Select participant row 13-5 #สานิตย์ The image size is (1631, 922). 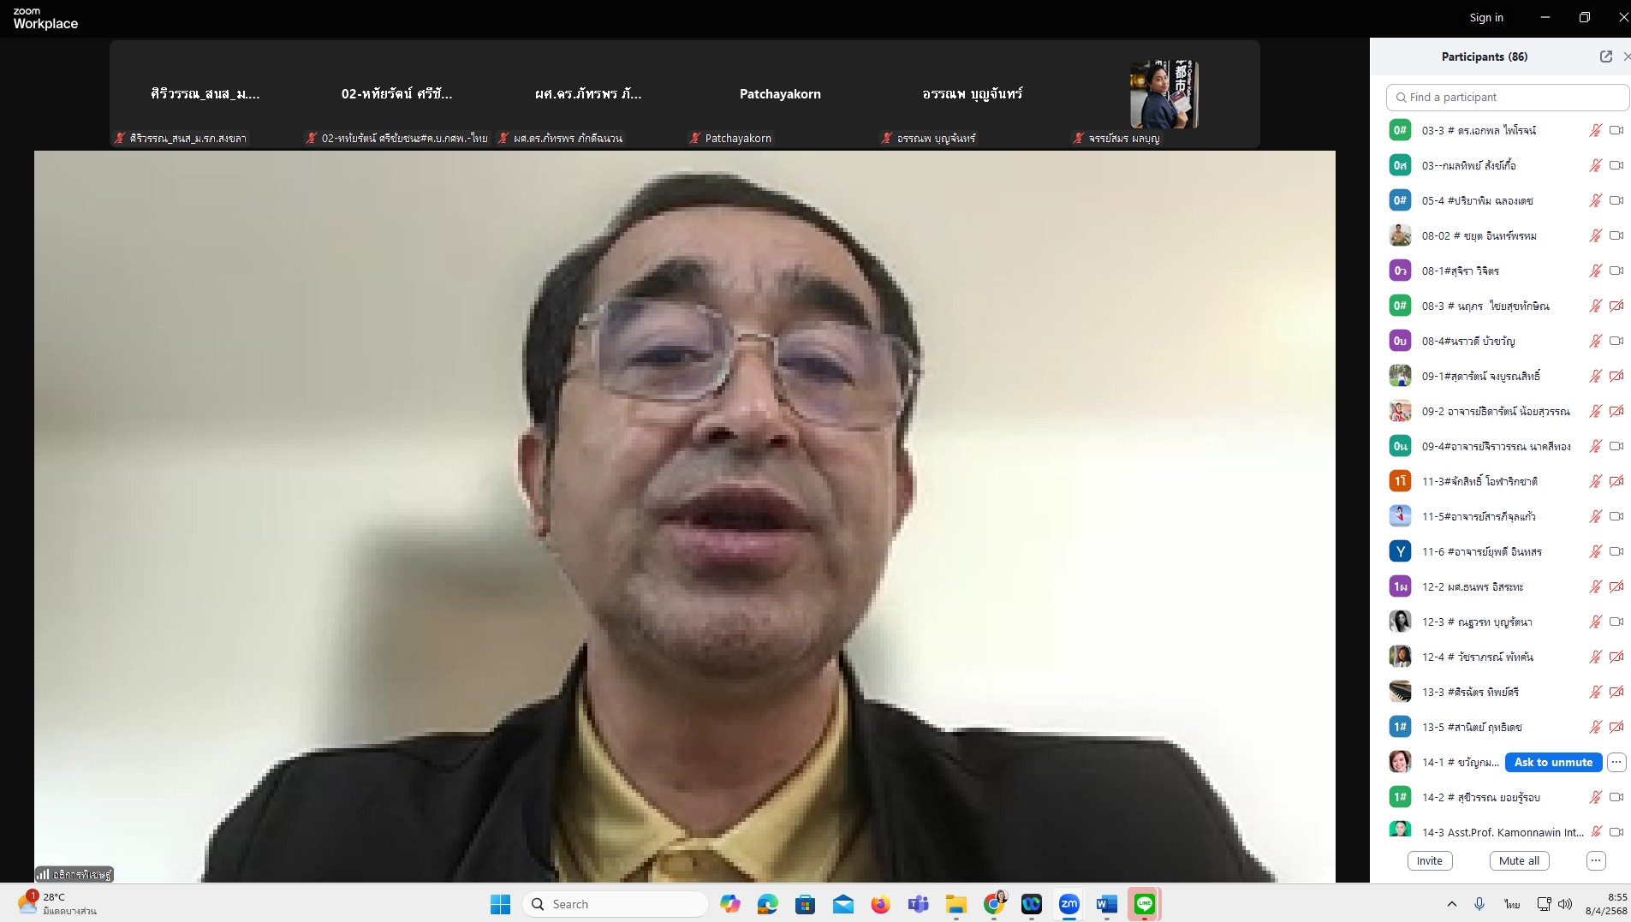click(1507, 727)
